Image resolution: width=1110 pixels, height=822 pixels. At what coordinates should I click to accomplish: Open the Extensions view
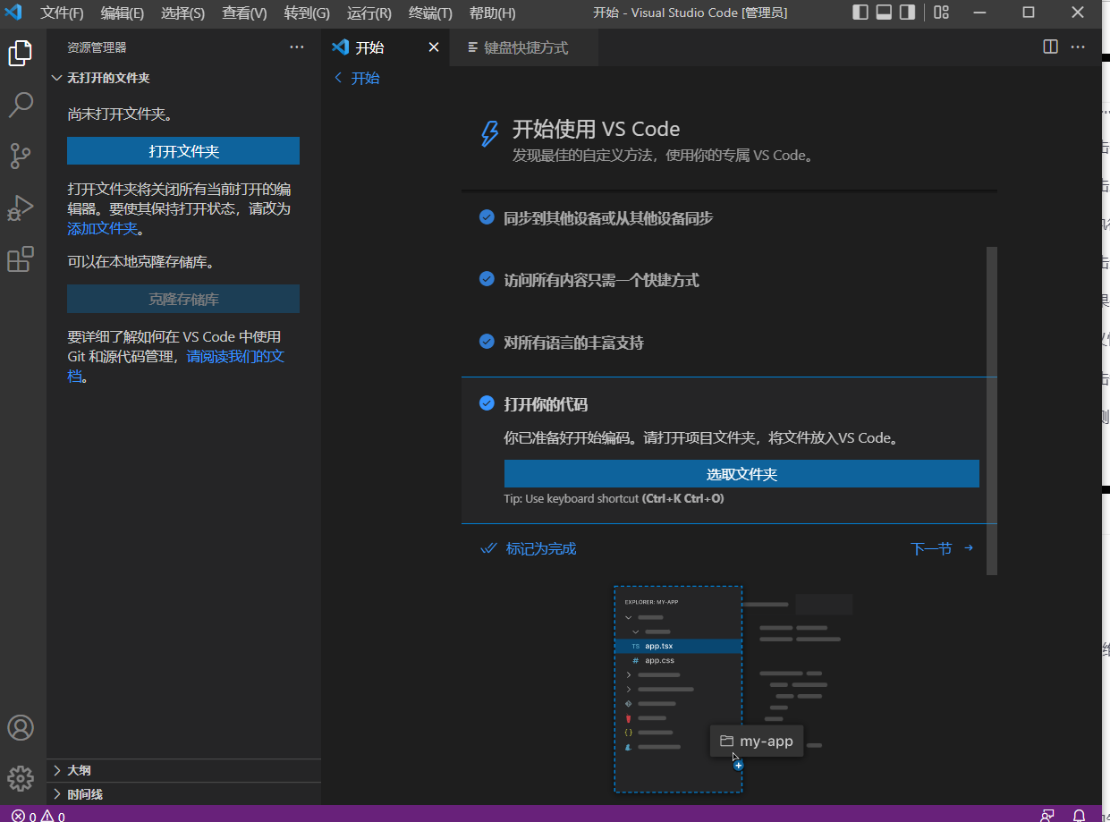(21, 259)
